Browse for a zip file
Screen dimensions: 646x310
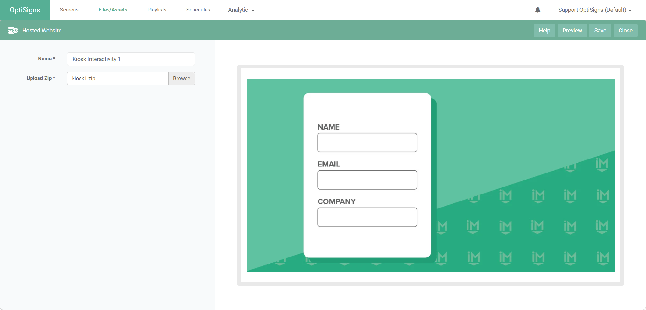tap(181, 79)
